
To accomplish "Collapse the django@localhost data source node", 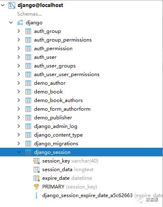I will 3,5.
